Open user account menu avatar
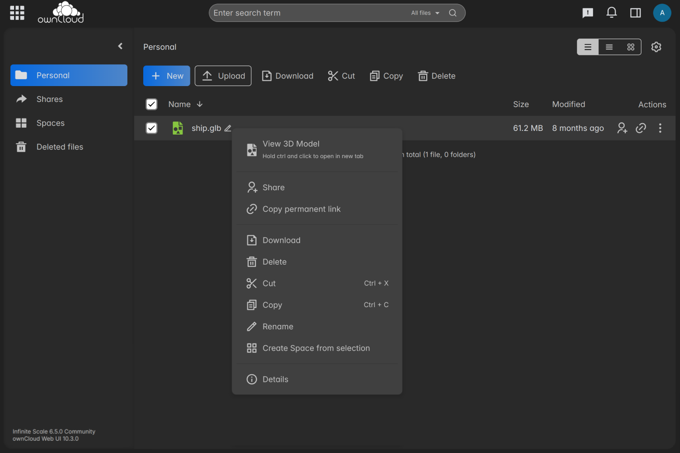Viewport: 680px width, 453px height. click(x=662, y=13)
